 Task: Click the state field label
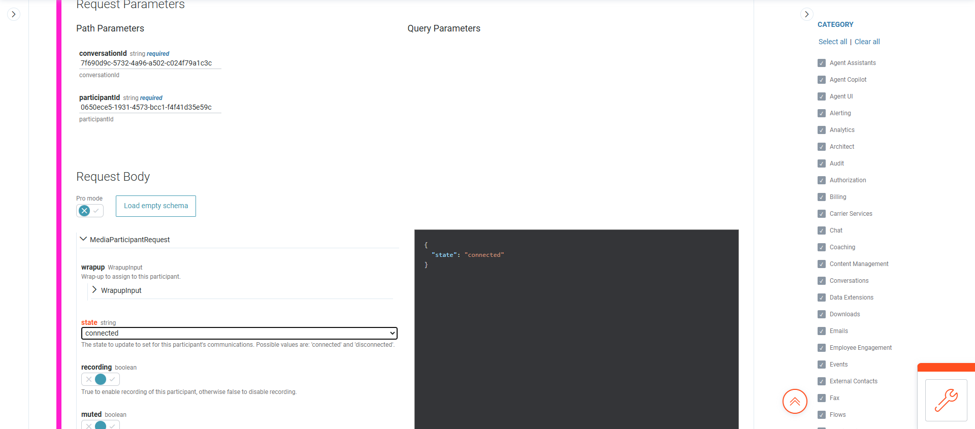(x=89, y=322)
